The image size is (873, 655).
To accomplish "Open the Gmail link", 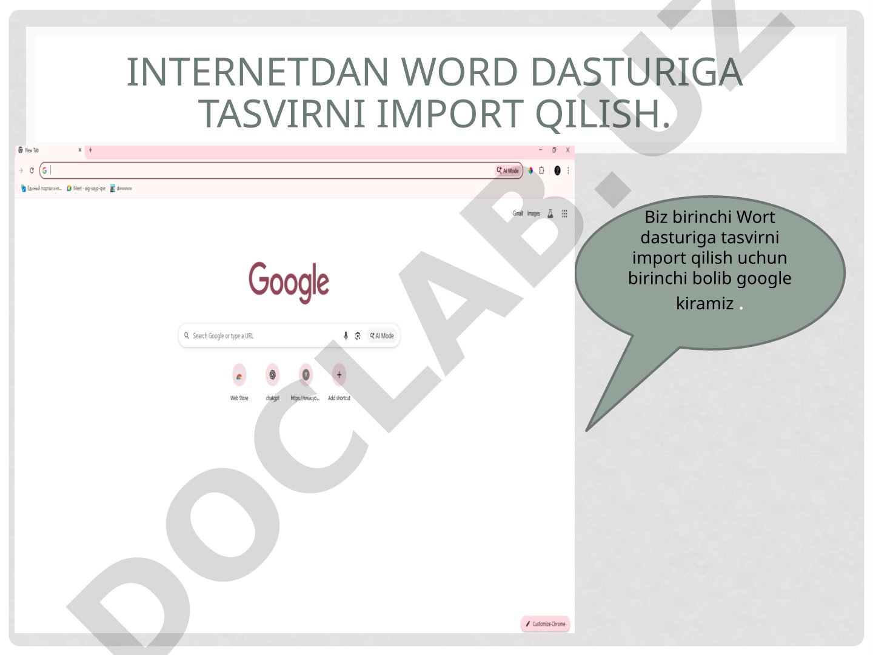I will click(x=518, y=213).
